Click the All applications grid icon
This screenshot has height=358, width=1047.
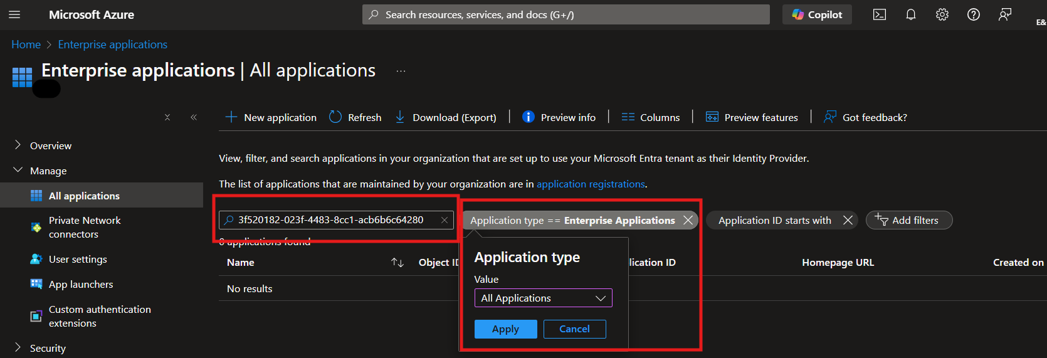click(36, 196)
